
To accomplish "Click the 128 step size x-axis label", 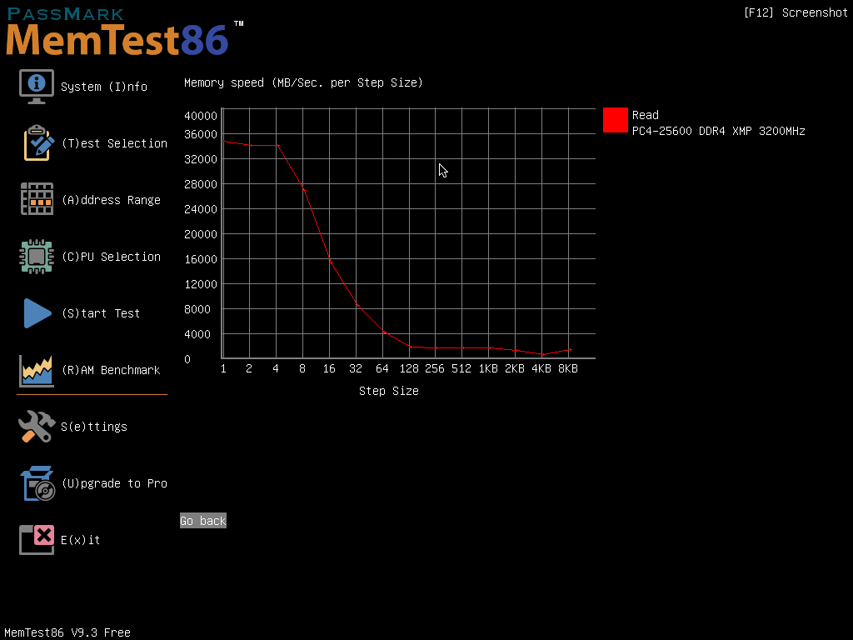I will point(409,369).
